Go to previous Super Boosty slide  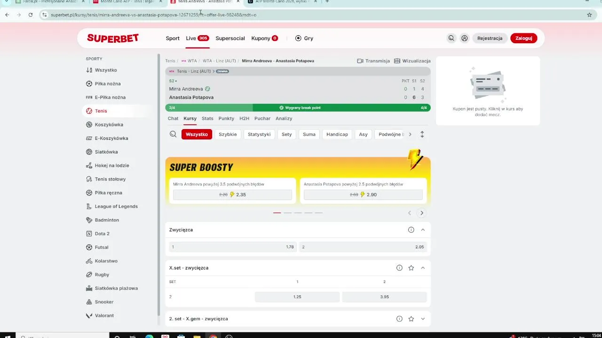[410, 213]
